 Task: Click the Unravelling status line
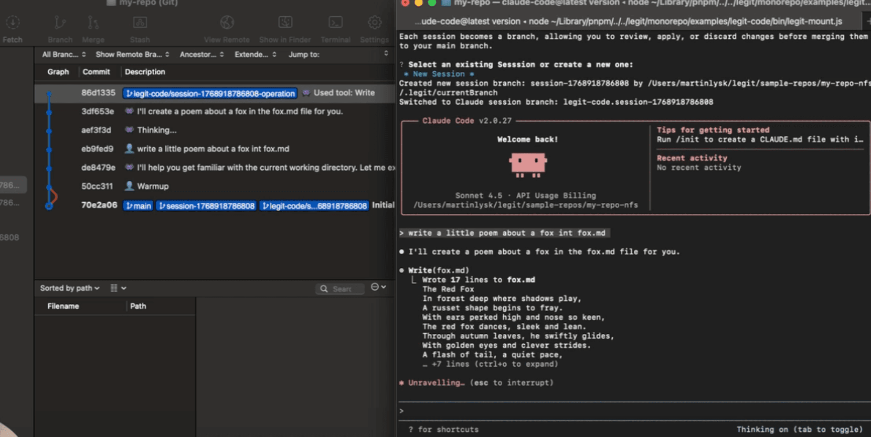476,383
